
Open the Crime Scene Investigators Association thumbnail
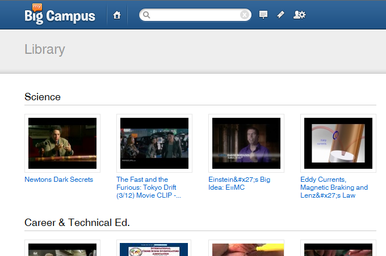154,249
